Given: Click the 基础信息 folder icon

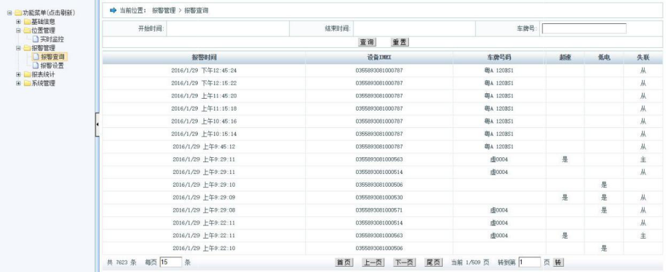Looking at the screenshot, I should (x=26, y=22).
